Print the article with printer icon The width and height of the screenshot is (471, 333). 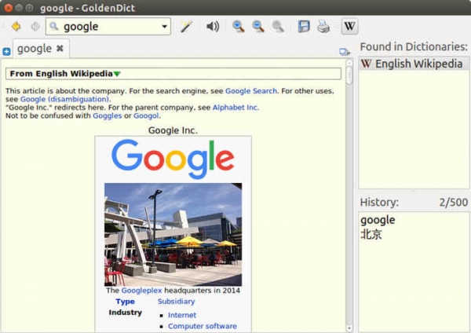click(x=323, y=27)
